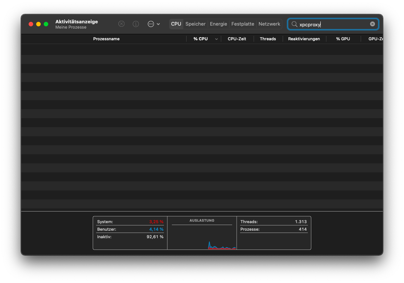The width and height of the screenshot is (404, 283).
Task: Click the magnifying glass search icon
Action: [294, 24]
